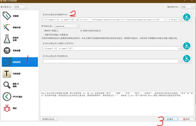The width and height of the screenshot is (196, 126).
Task: Open the 元数据 metadata tag icon
Action: click(x=7, y=16)
